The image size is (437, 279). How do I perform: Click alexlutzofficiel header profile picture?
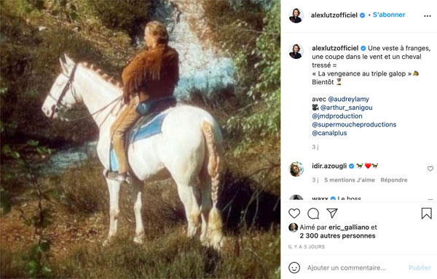pyautogui.click(x=296, y=15)
